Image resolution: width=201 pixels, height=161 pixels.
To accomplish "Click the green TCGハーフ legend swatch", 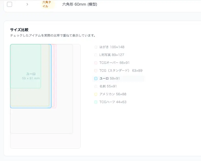I will coord(96,102).
